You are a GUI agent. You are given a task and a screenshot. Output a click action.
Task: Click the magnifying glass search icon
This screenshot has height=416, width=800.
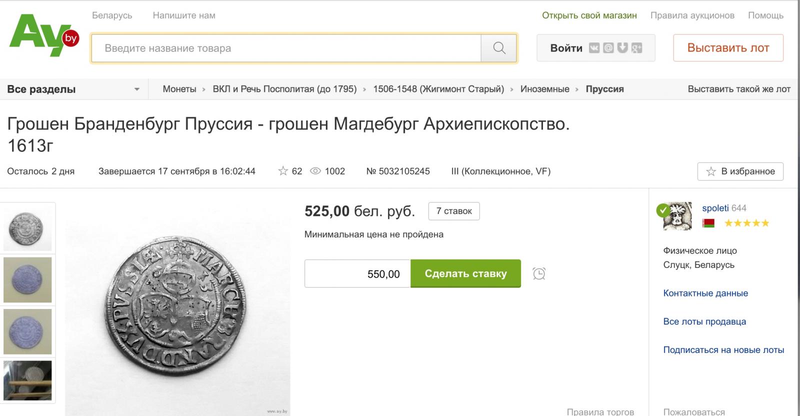coord(499,48)
